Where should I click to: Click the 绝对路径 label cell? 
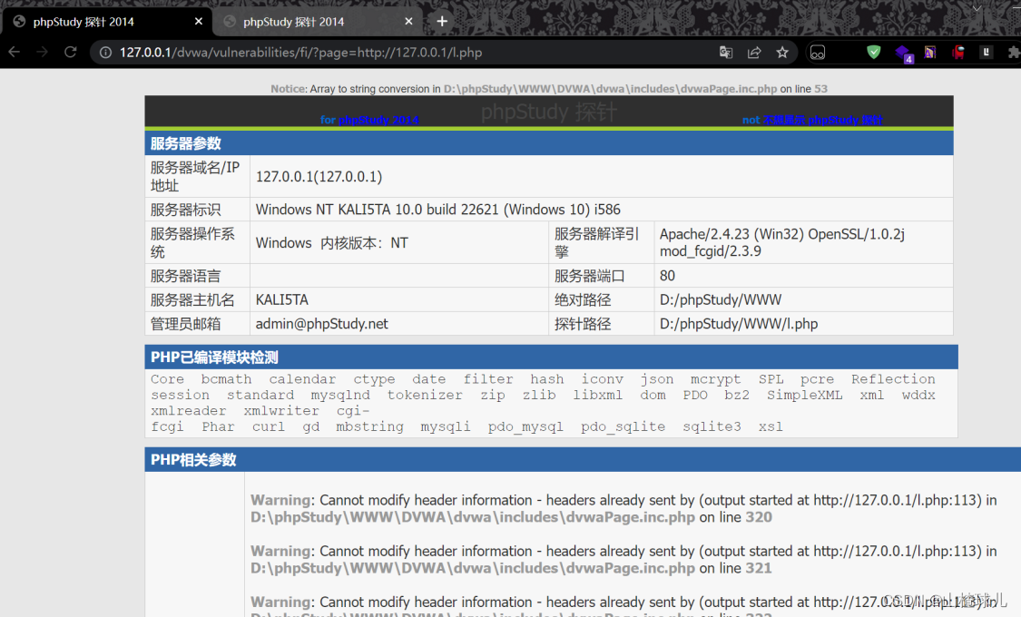(x=601, y=300)
